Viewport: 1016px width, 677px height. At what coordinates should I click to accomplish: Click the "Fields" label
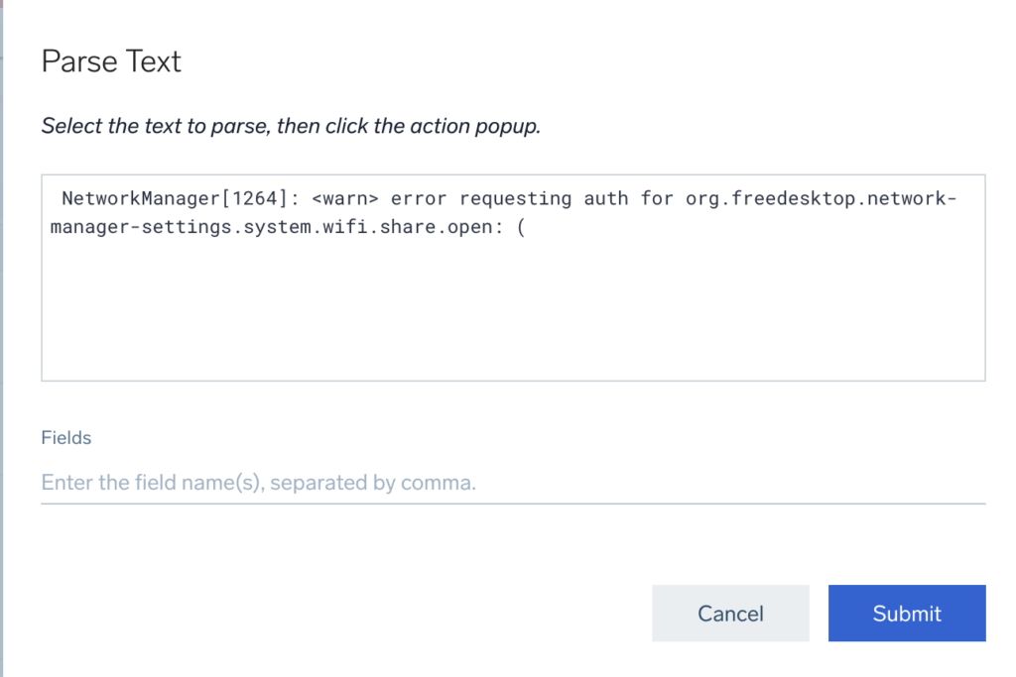[65, 437]
